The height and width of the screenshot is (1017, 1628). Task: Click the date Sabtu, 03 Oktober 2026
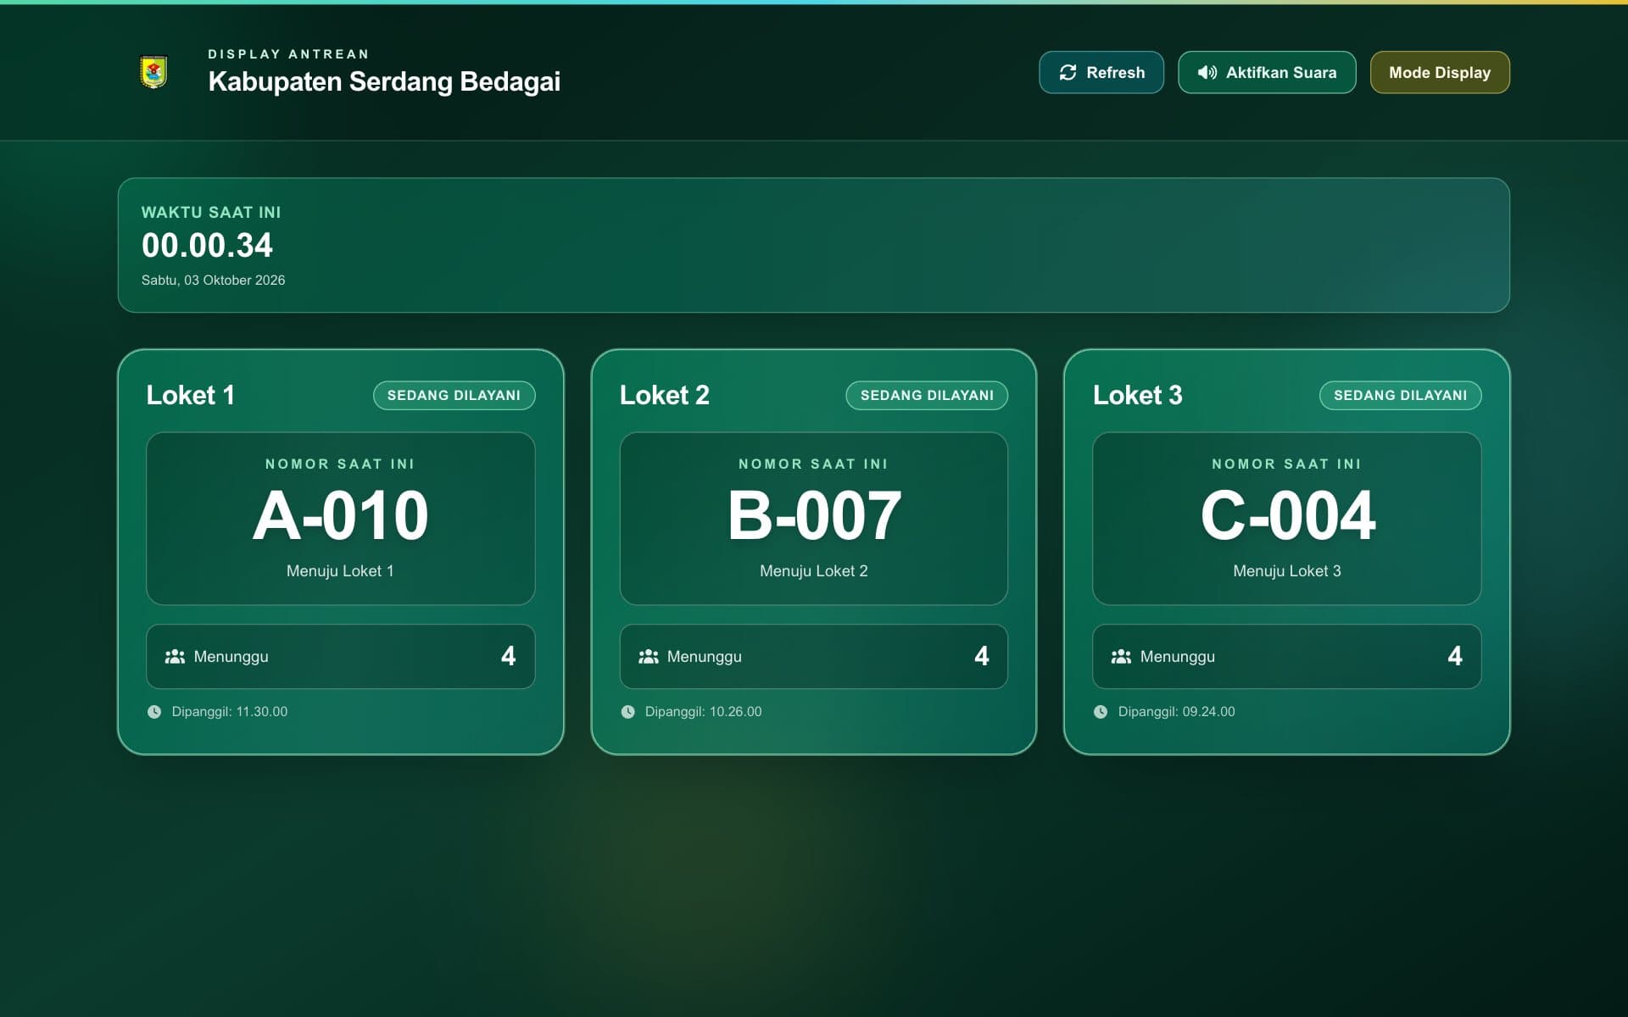click(213, 281)
